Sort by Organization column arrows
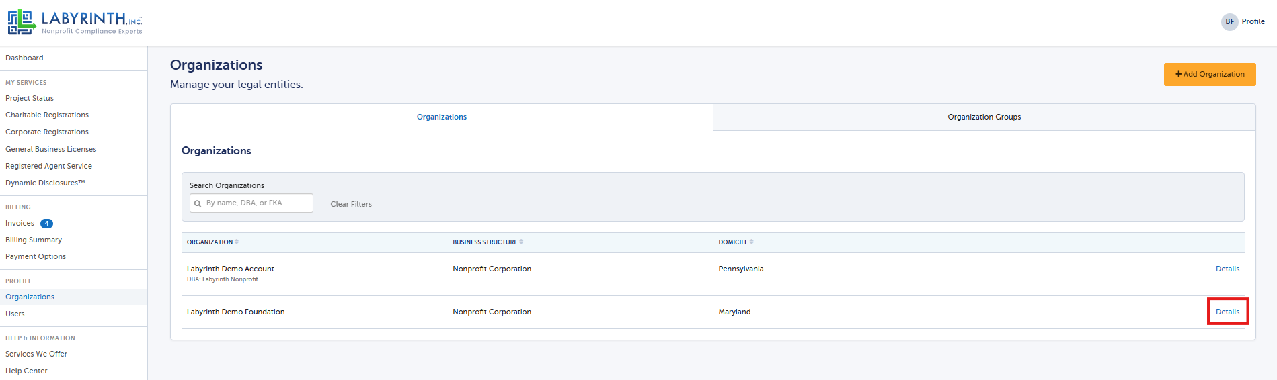Image resolution: width=1277 pixels, height=380 pixels. (237, 242)
